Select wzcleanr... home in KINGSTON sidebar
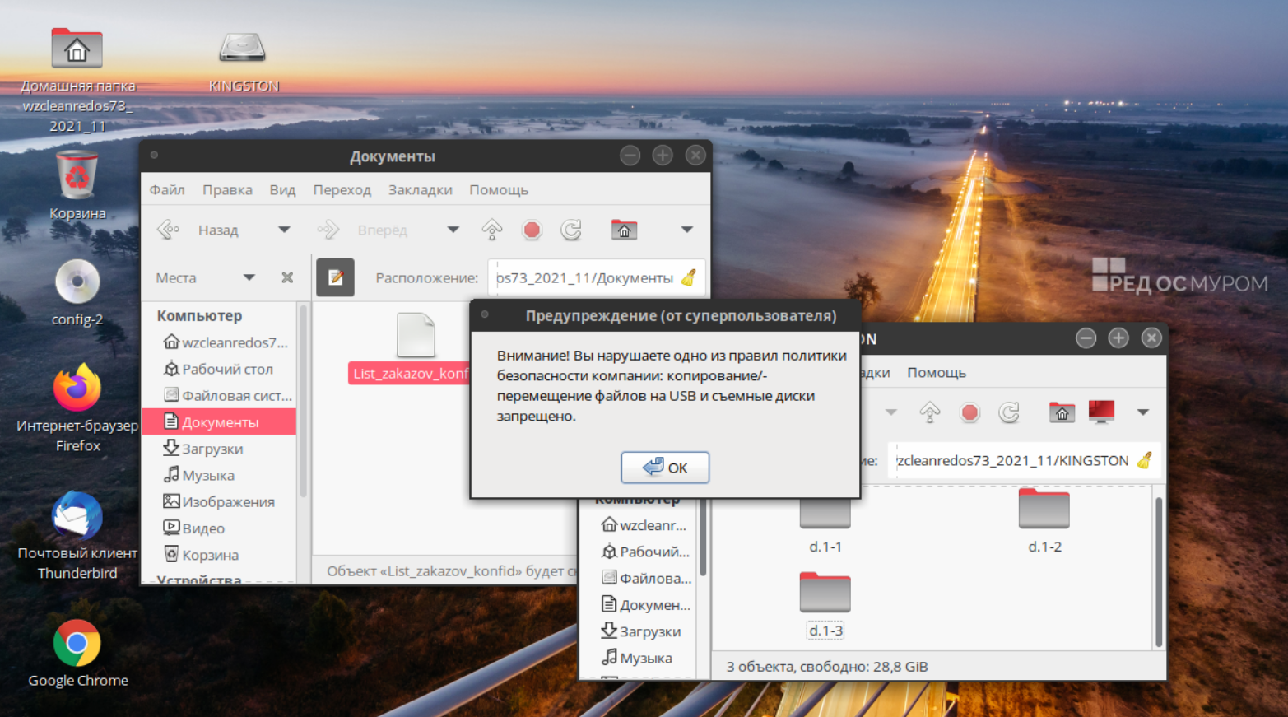The width and height of the screenshot is (1288, 717). 644,525
